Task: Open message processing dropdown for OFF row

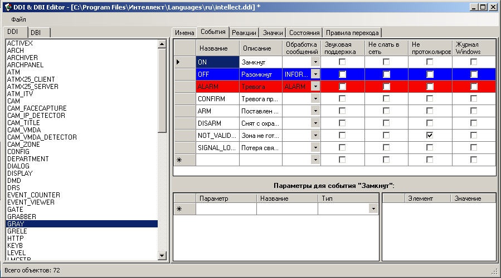Action: coord(315,74)
